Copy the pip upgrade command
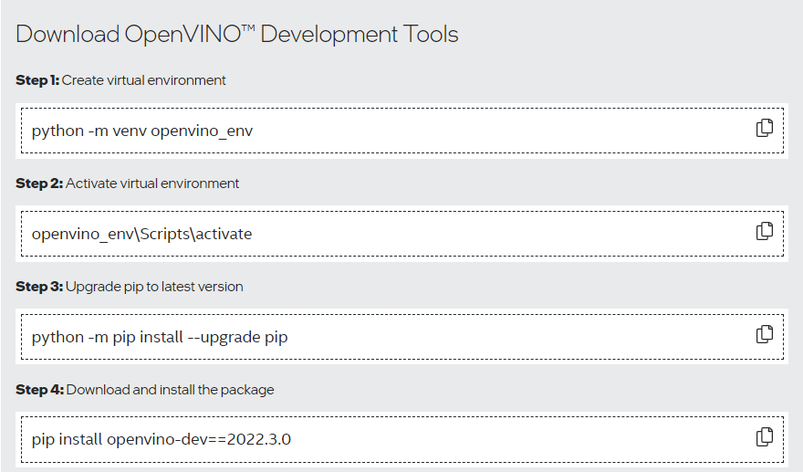803x472 pixels. click(x=764, y=335)
